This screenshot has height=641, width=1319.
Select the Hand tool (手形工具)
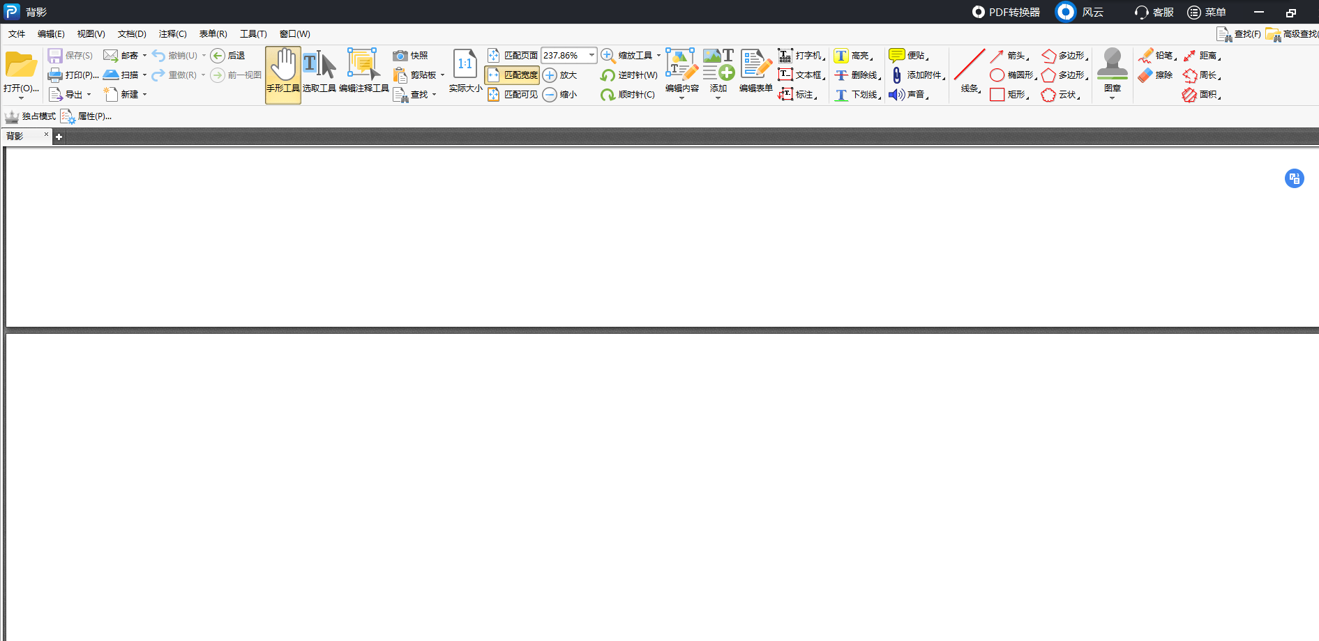pyautogui.click(x=282, y=74)
